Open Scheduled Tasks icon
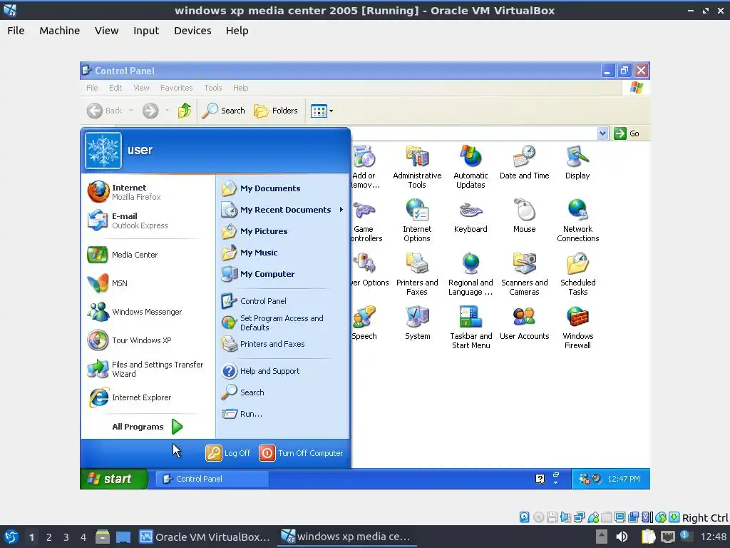730x548 pixels. (x=577, y=274)
